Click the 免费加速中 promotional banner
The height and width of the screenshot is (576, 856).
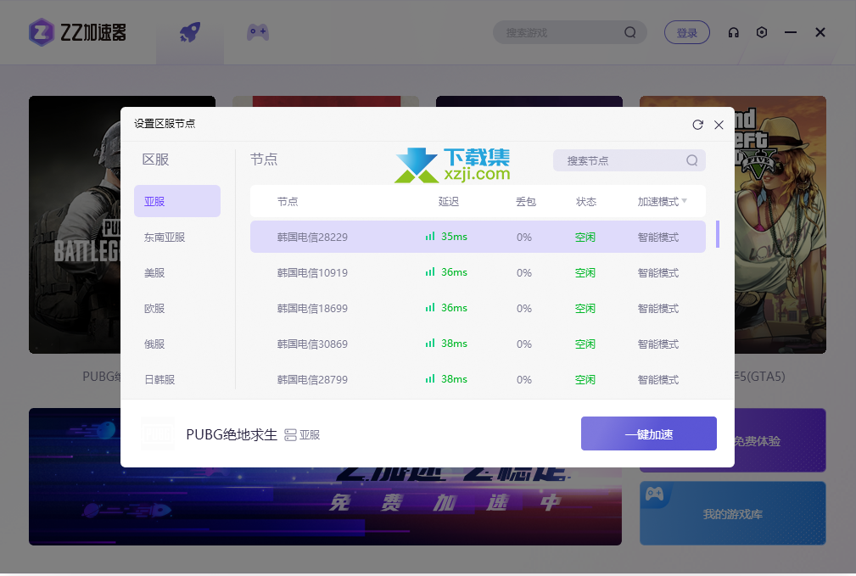325,506
